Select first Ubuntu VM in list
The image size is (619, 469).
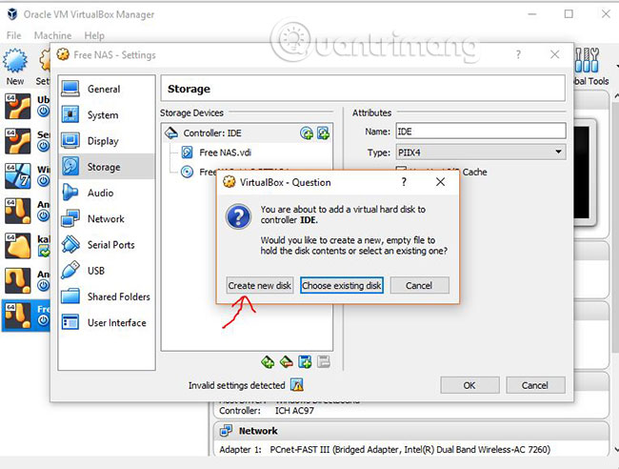click(27, 106)
